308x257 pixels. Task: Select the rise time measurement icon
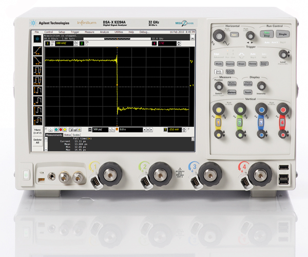(x=37, y=50)
